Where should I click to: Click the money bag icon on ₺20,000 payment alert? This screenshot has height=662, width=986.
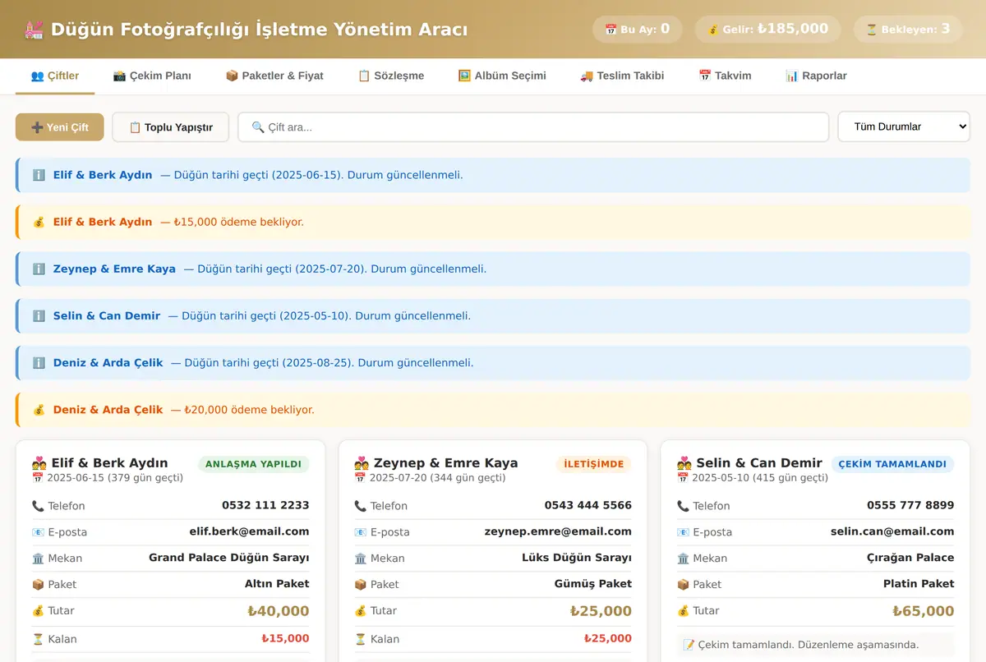39,410
